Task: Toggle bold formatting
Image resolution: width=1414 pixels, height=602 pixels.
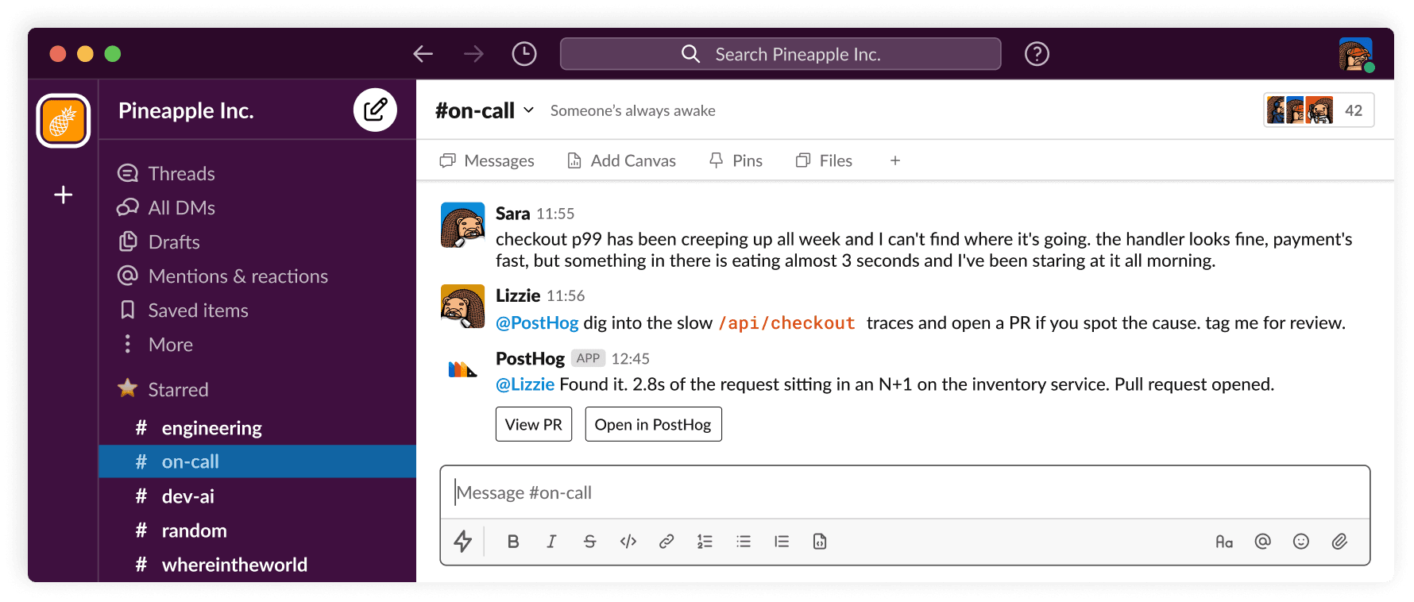Action: (x=513, y=542)
